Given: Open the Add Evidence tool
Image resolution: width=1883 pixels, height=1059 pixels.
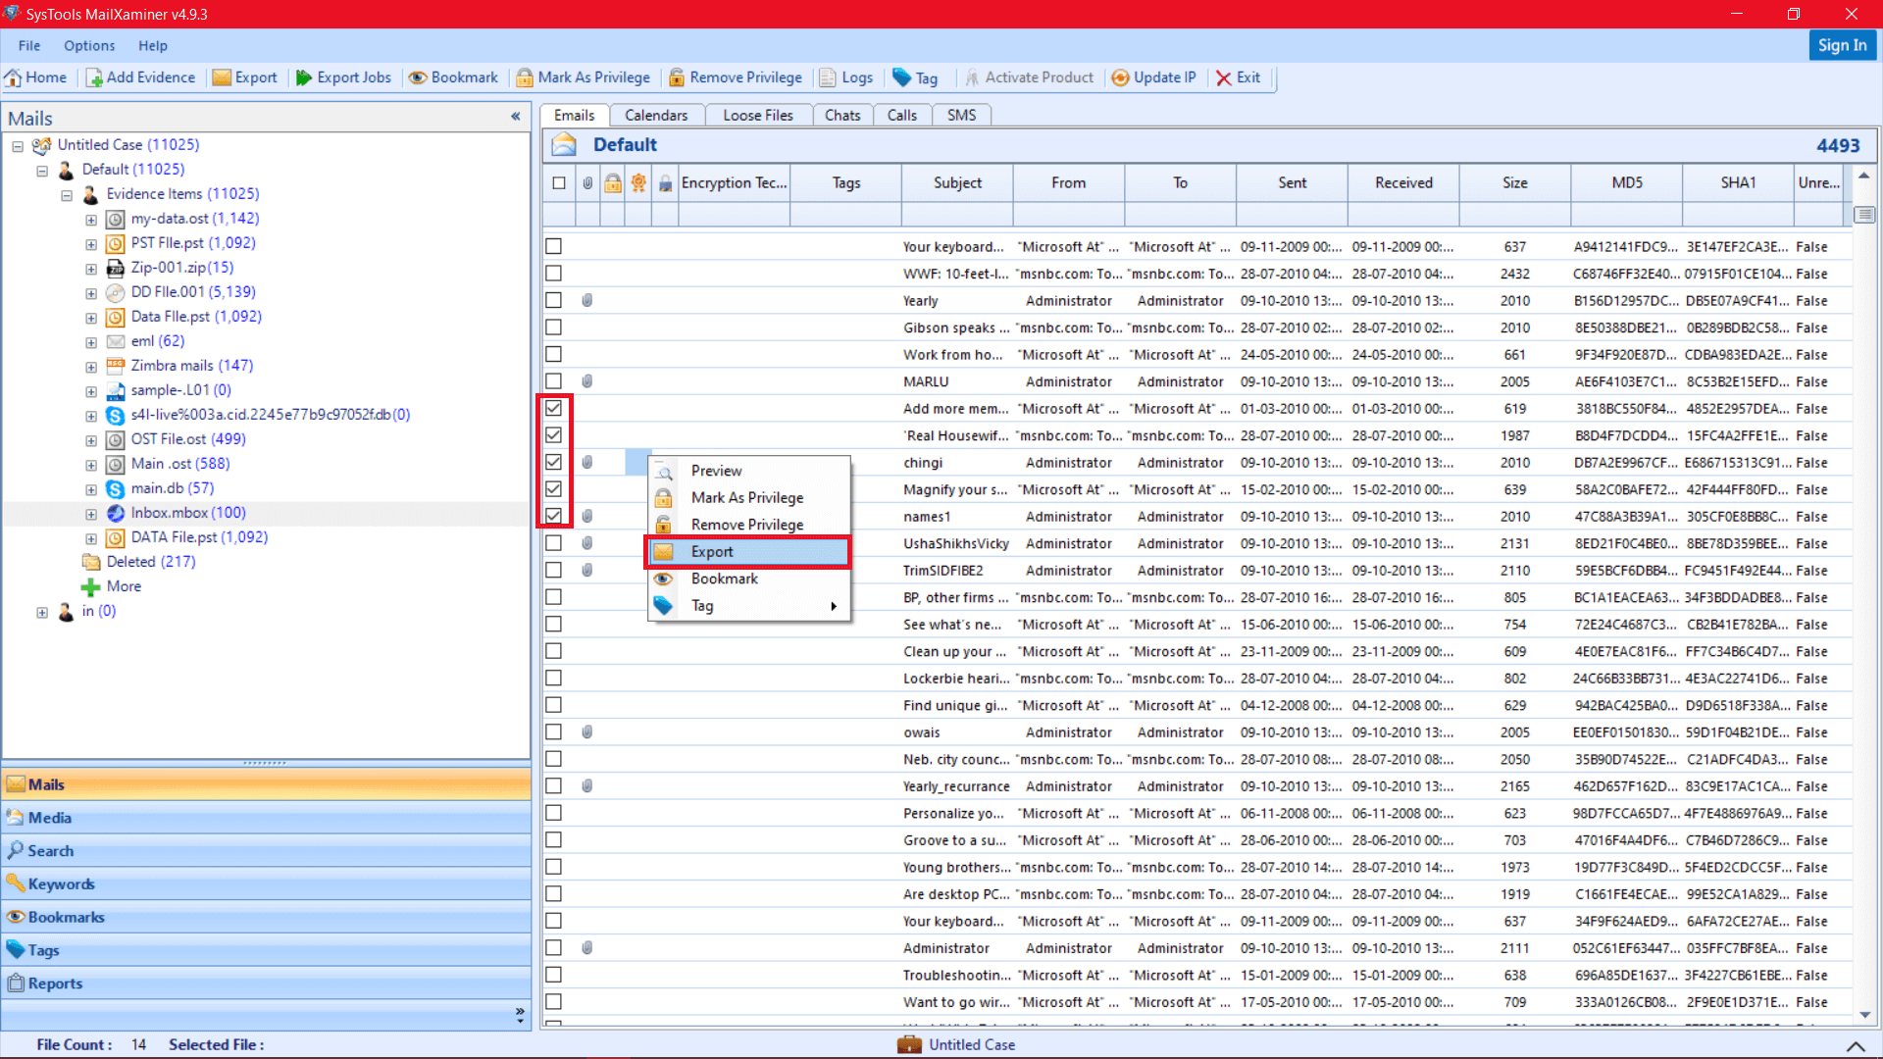Looking at the screenshot, I should 140,77.
